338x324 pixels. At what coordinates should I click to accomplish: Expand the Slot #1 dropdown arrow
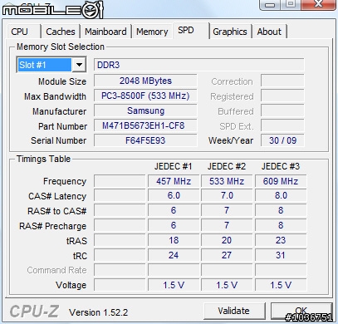click(79, 65)
